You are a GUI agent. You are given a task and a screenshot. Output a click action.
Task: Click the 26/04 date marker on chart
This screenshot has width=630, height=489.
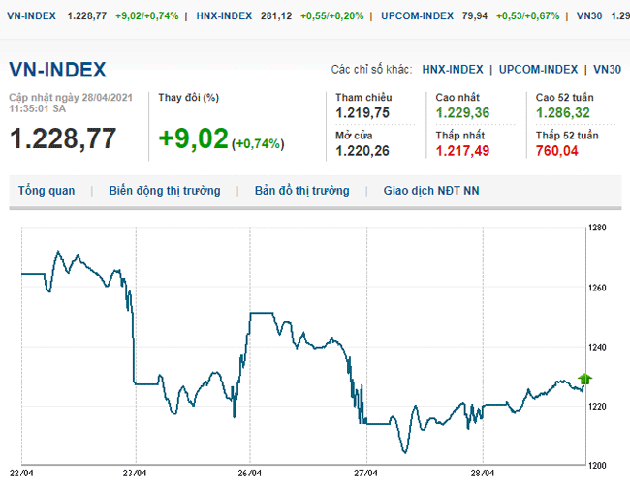pyautogui.click(x=250, y=474)
